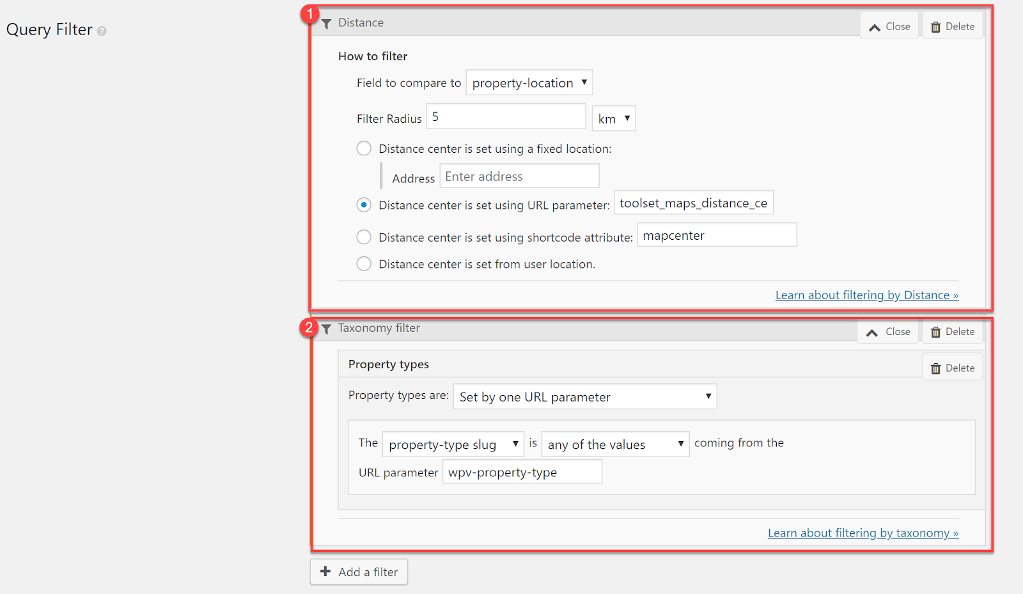Open the Learn about filtering by taxonomy link

tap(863, 533)
